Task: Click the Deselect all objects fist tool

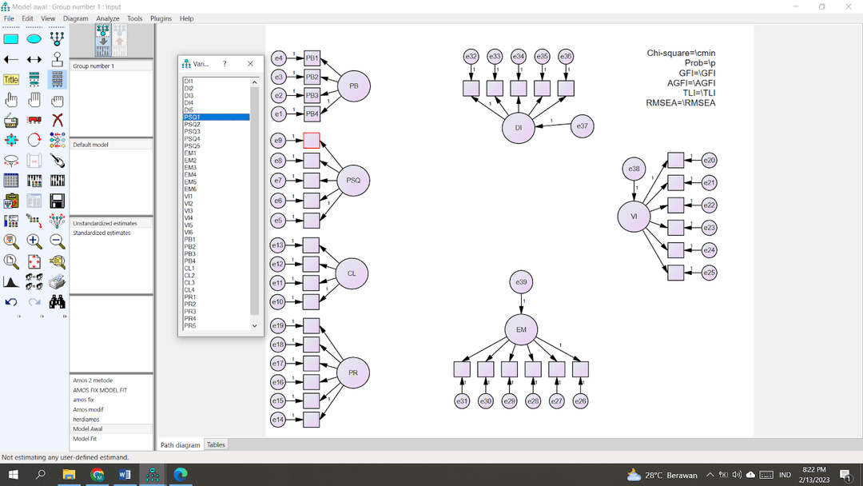Action: click(58, 100)
